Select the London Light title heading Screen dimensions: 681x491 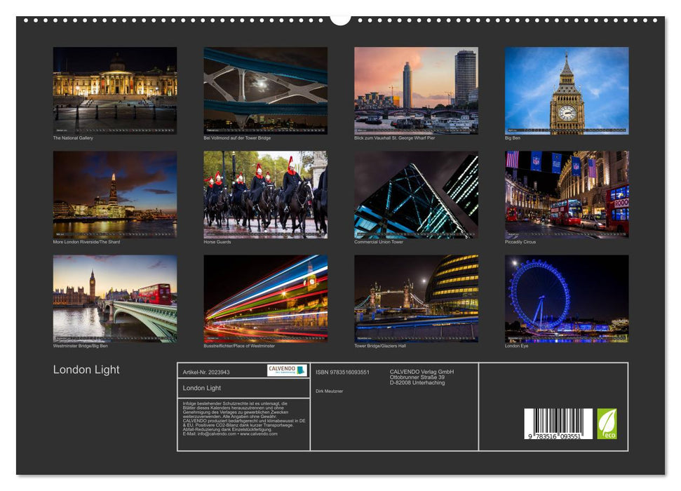86,369
